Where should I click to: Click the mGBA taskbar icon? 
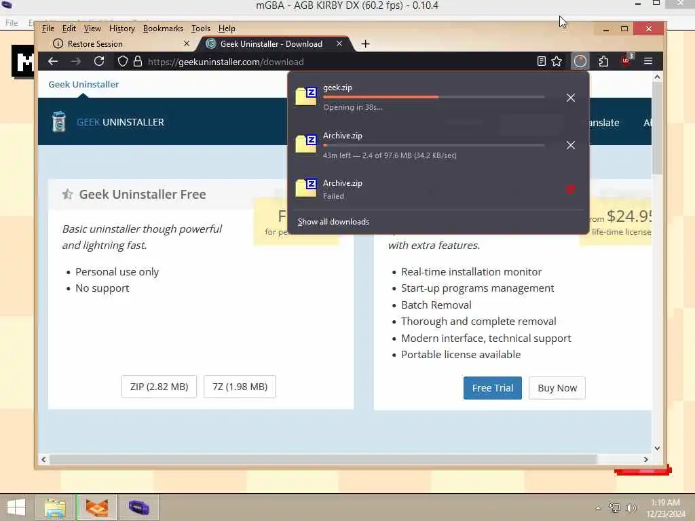pos(138,507)
